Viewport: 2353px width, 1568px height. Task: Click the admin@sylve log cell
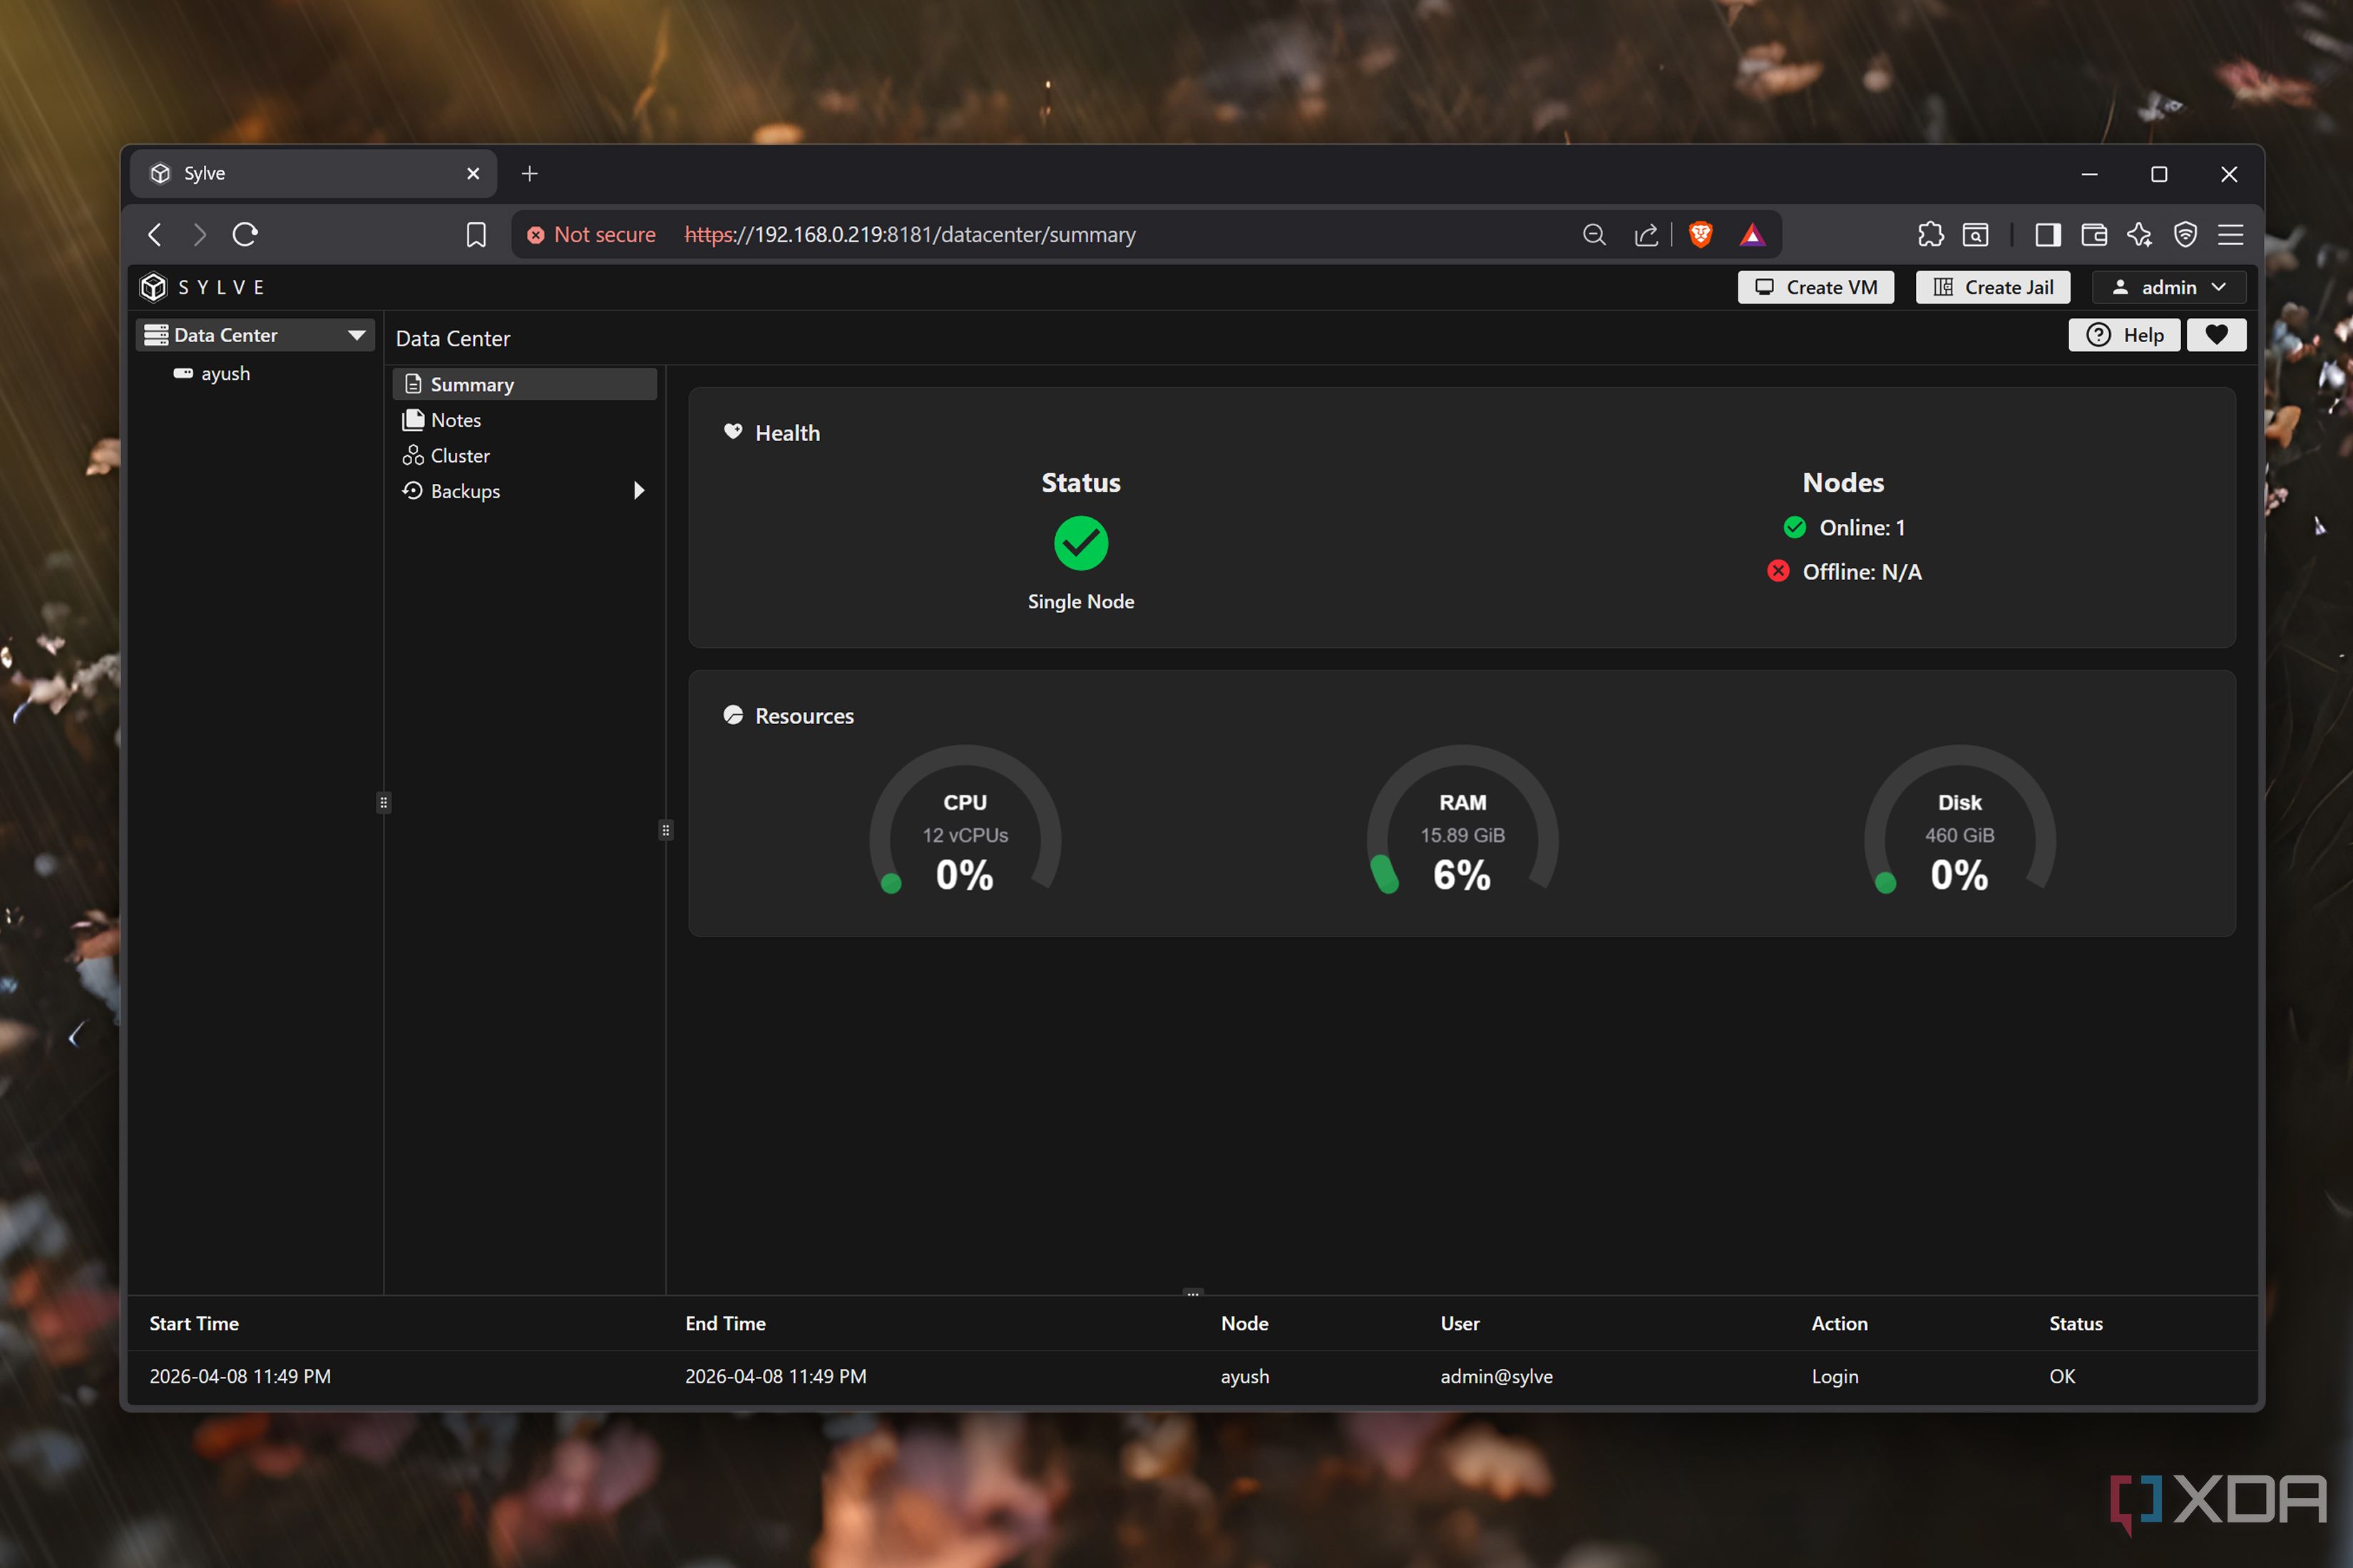coord(1496,1376)
